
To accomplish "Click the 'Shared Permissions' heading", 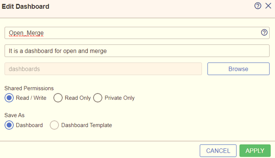I will [x=29, y=88].
